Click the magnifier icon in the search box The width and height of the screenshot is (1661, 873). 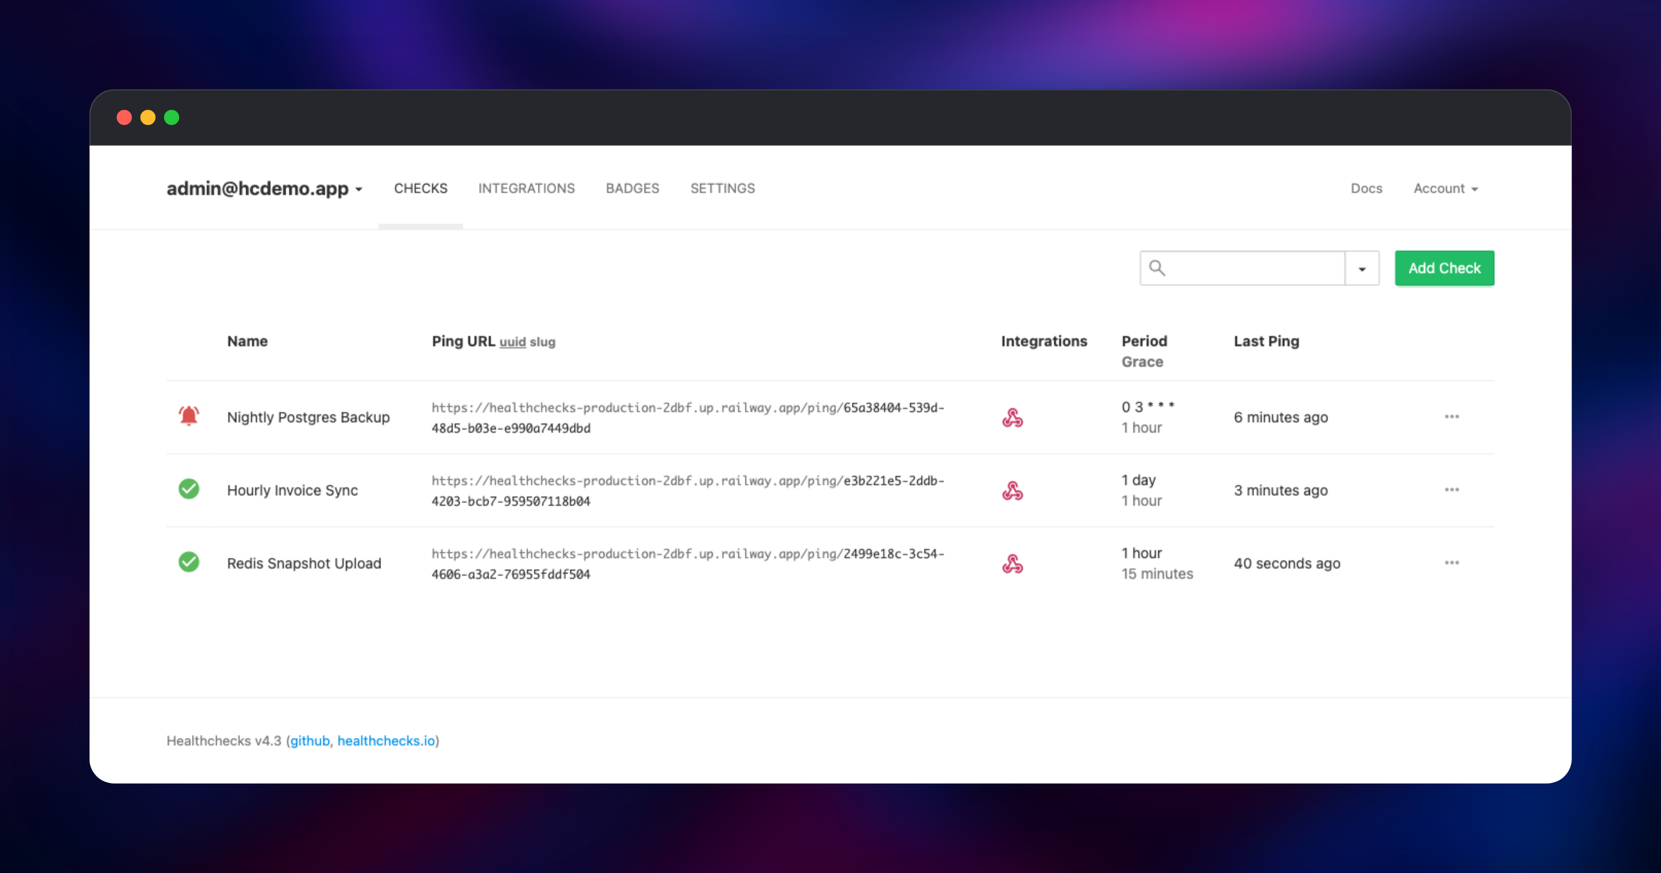point(1158,268)
